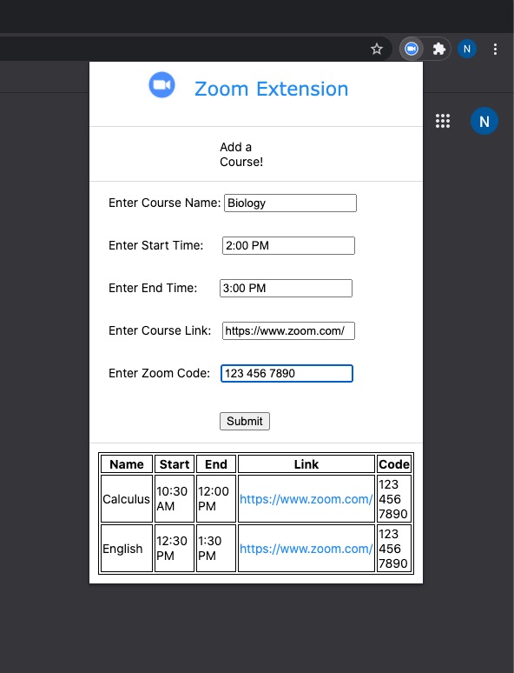The height and width of the screenshot is (673, 514).
Task: Click the Start column header
Action: point(174,464)
